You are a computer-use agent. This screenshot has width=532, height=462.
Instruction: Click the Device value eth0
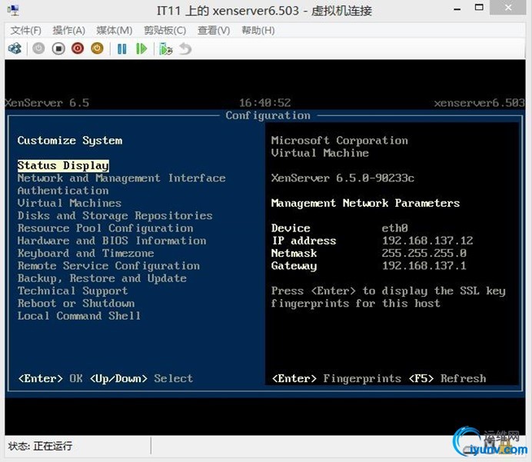(395, 228)
